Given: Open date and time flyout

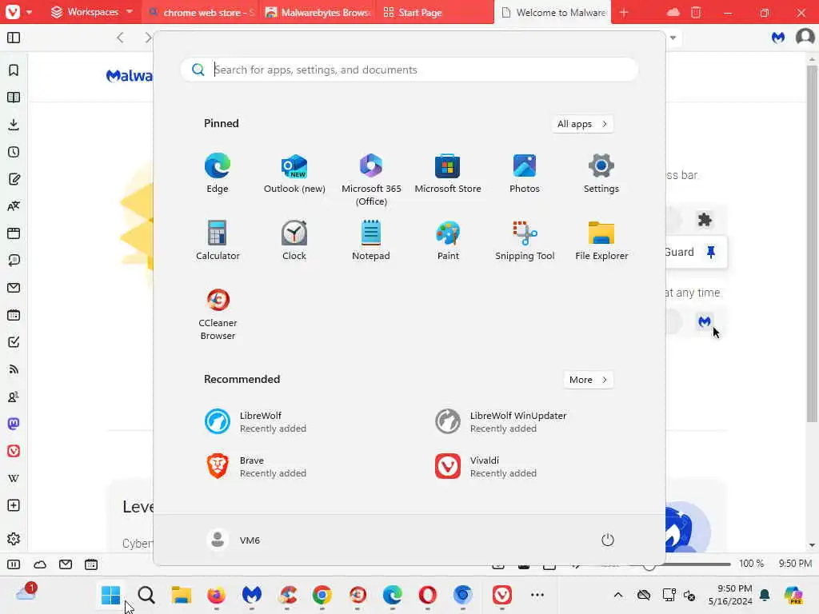Looking at the screenshot, I should (730, 595).
